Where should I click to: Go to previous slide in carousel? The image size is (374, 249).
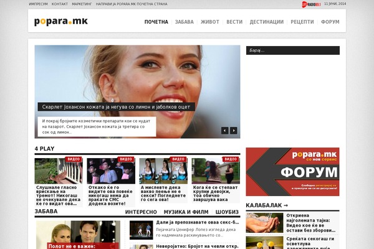pos(225,131)
